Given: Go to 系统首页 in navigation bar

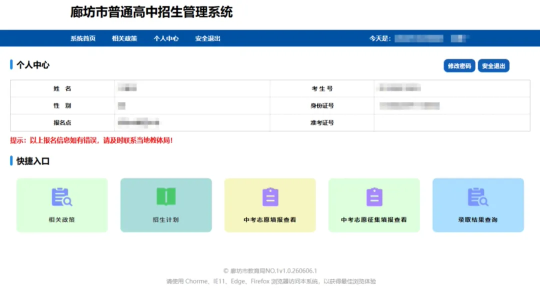Looking at the screenshot, I should (x=83, y=38).
